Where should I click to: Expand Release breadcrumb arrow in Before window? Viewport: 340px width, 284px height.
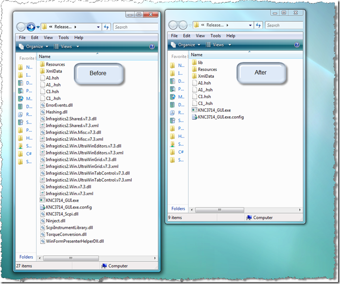[x=75, y=27]
